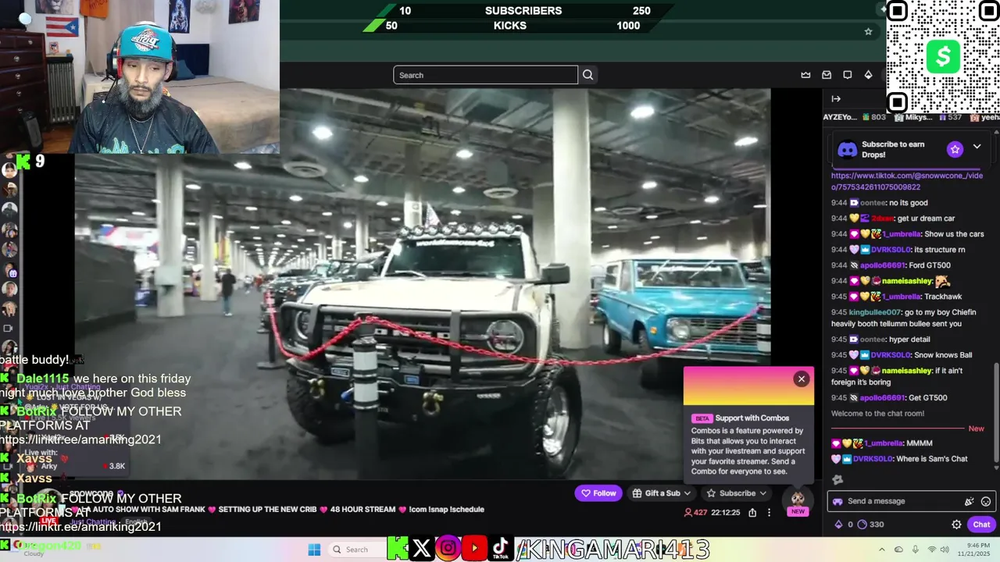The width and height of the screenshot is (1000, 562).
Task: Click username oontee on 'no its good'
Action: coord(873,203)
